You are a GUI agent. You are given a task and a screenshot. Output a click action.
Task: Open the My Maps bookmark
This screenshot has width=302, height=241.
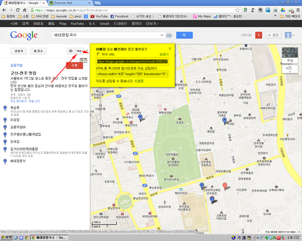202,16
